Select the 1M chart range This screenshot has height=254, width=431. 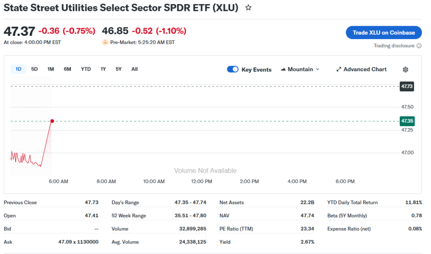tap(51, 69)
